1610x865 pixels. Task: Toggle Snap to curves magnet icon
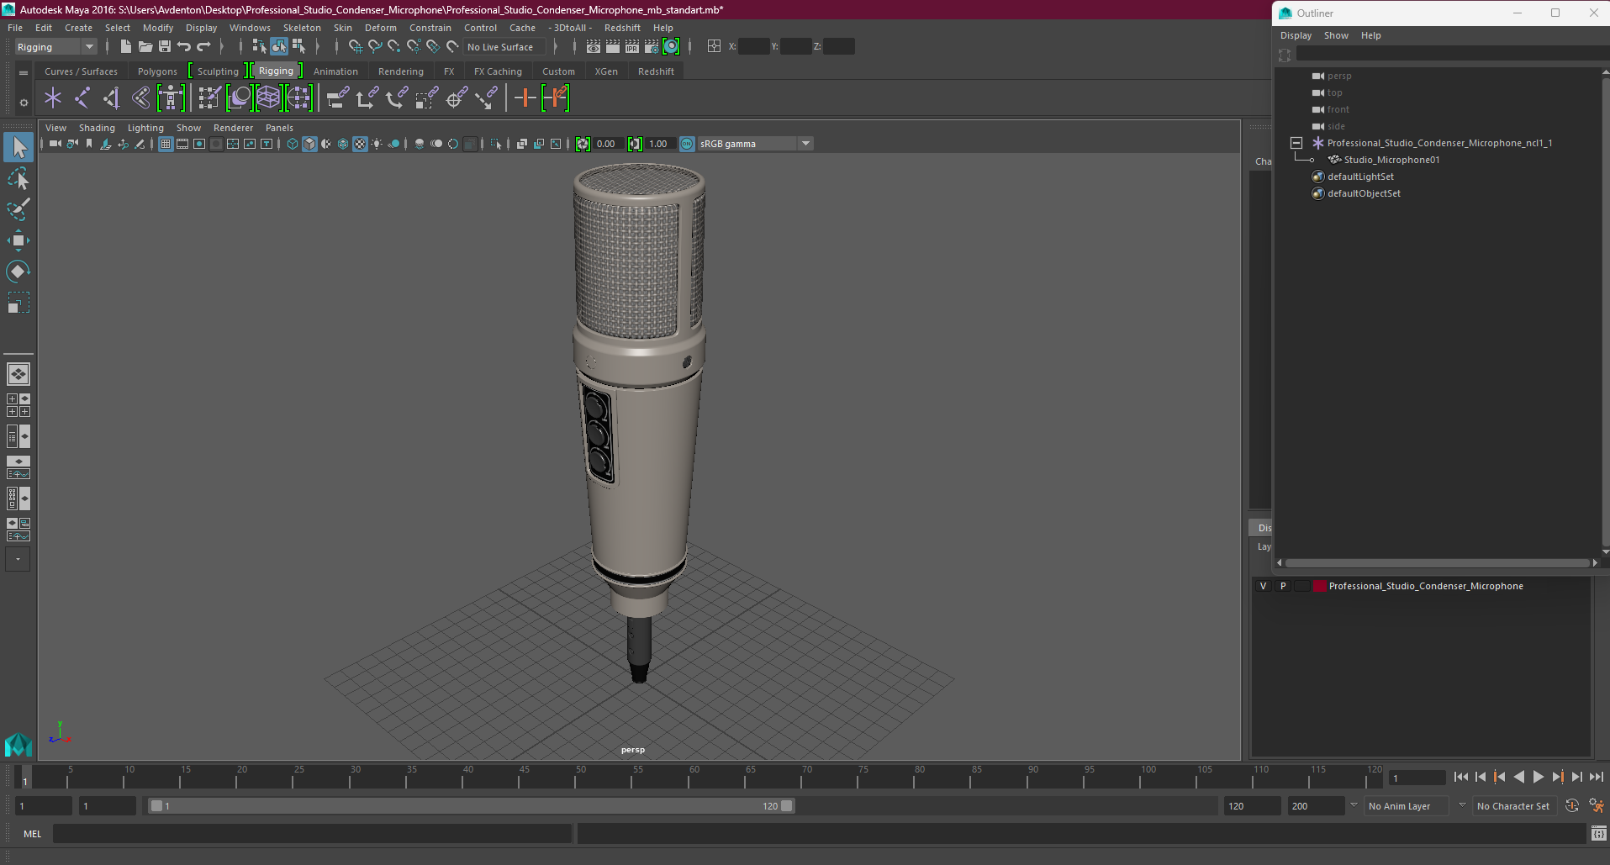click(375, 47)
